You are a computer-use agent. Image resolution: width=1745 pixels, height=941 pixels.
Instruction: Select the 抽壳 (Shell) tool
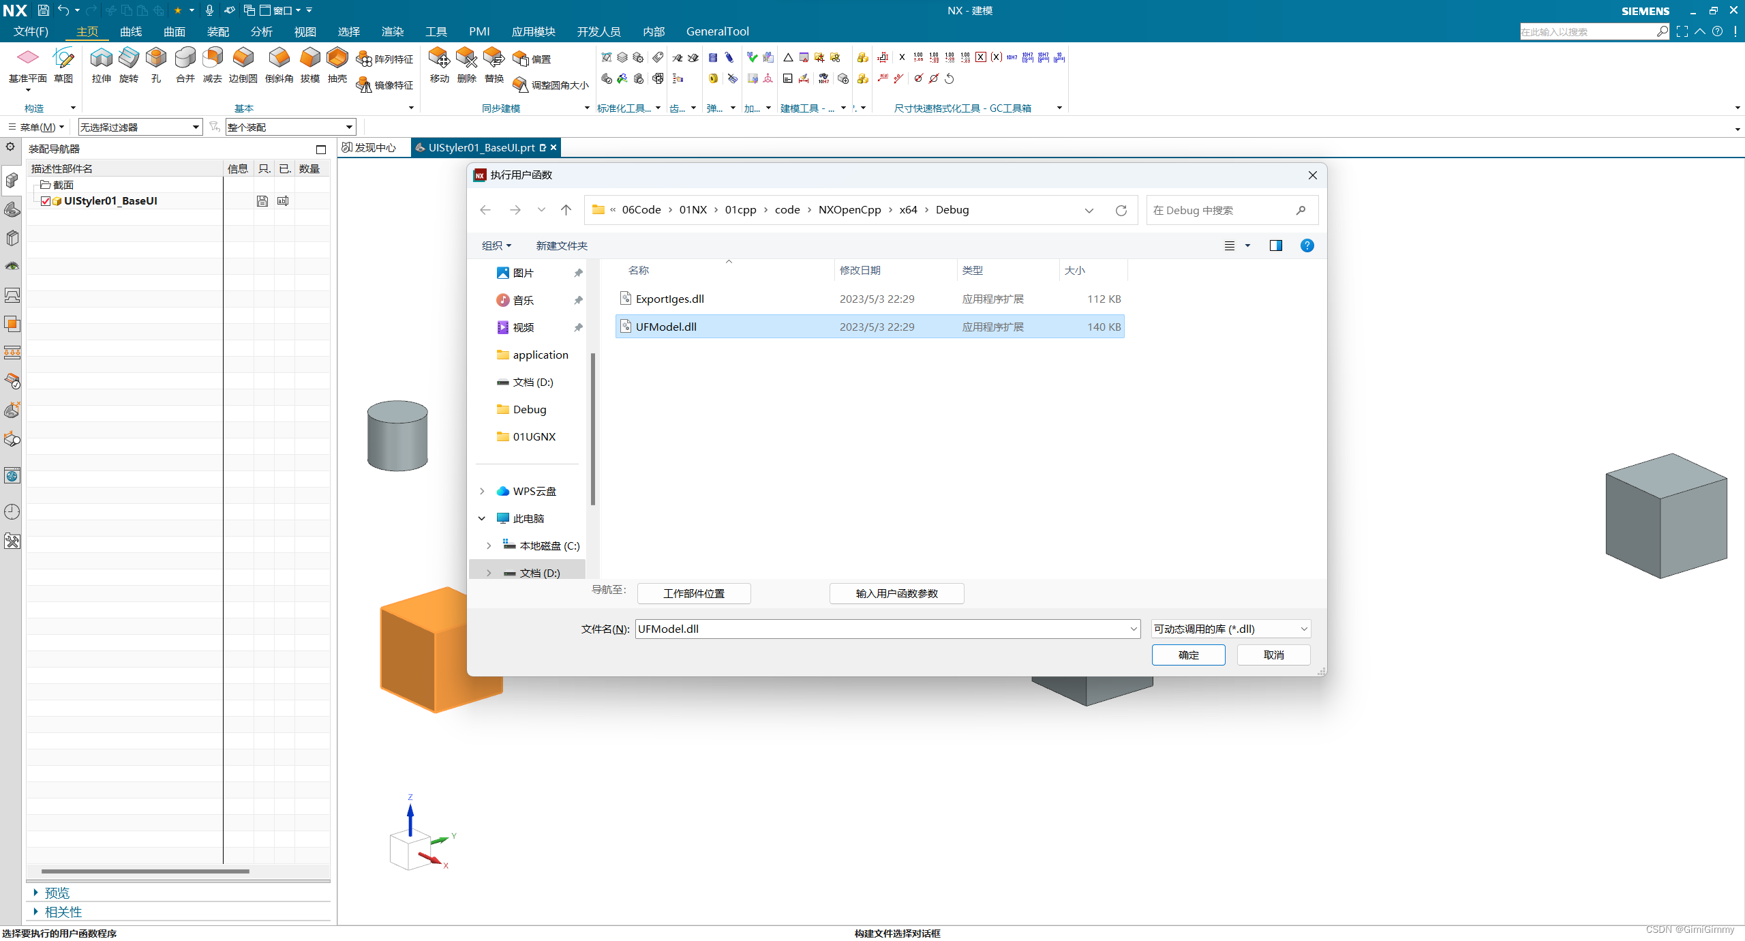tap(337, 65)
